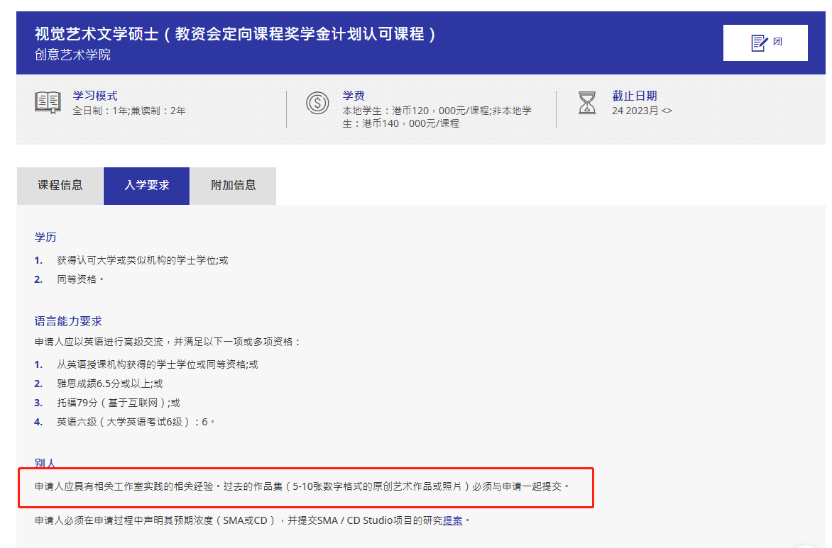
Task: Open the 课程信息 tab
Action: point(60,186)
